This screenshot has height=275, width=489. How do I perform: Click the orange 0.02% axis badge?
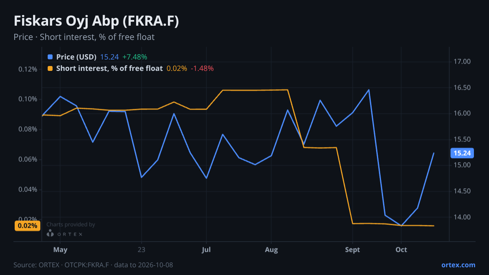(27, 226)
